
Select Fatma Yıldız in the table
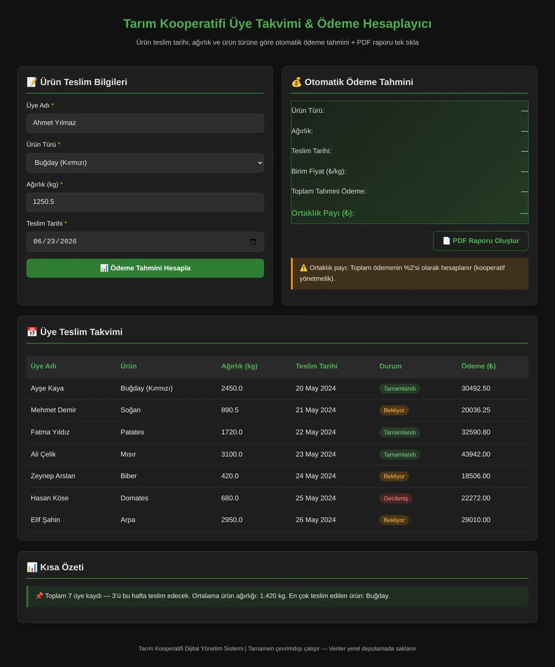pyautogui.click(x=50, y=432)
